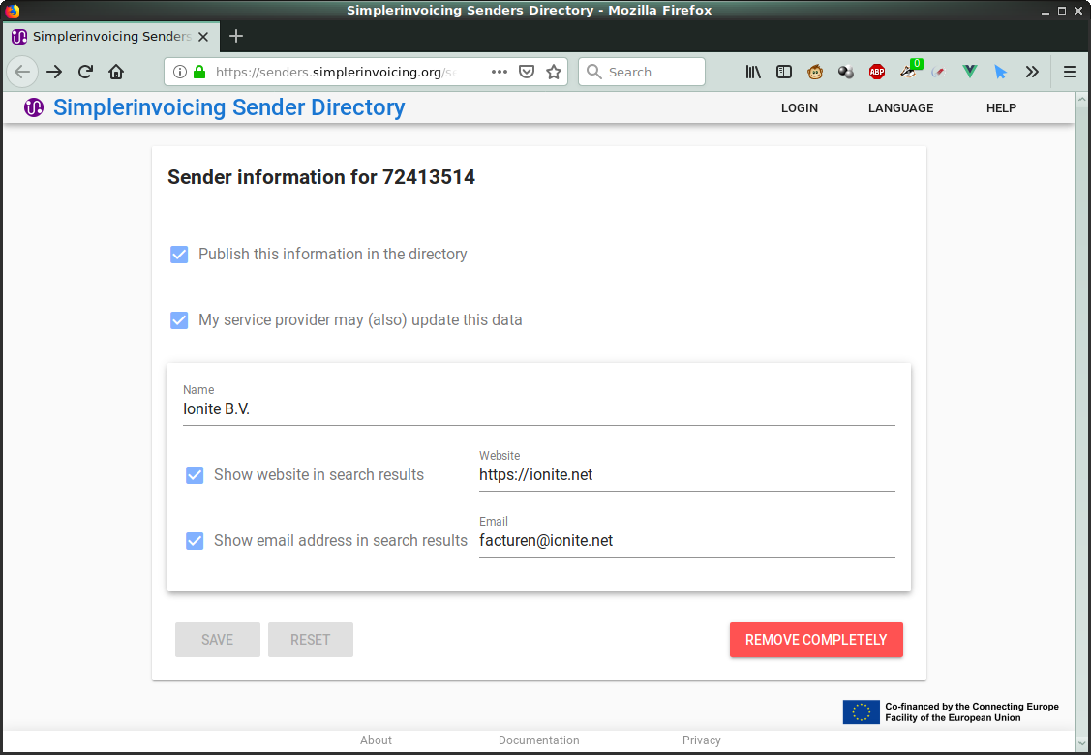
Task: Toggle the sidebar view icon
Action: [x=784, y=72]
